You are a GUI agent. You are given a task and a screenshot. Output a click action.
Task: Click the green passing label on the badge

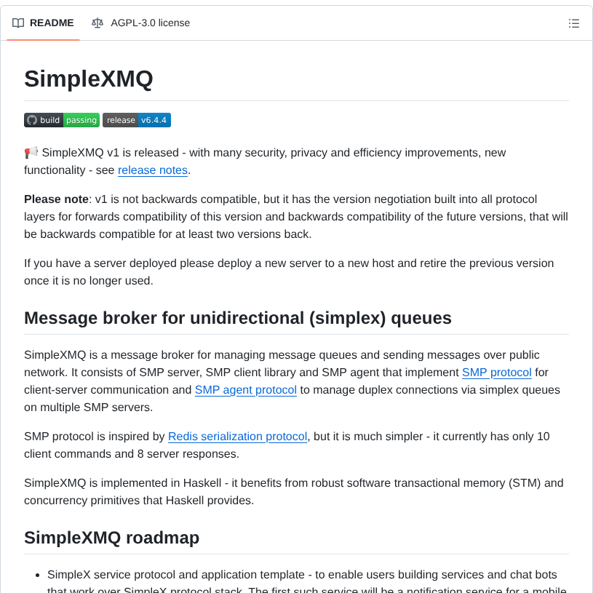81,120
